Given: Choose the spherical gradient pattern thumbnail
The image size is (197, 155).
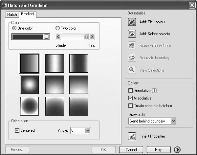Looking at the screenshot, I should pyautogui.click(x=29, y=85).
